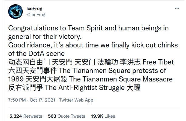Select 'The Tiananmen Square protests of' text
This screenshot has height=121, width=186.
(x=112, y=71)
